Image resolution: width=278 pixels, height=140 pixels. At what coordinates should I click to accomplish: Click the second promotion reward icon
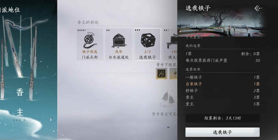(173, 73)
